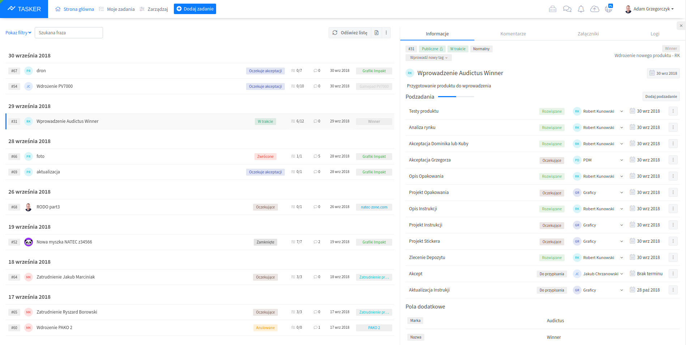This screenshot has width=686, height=345.
Task: Click Dodaj podzadanie button
Action: coord(661,96)
